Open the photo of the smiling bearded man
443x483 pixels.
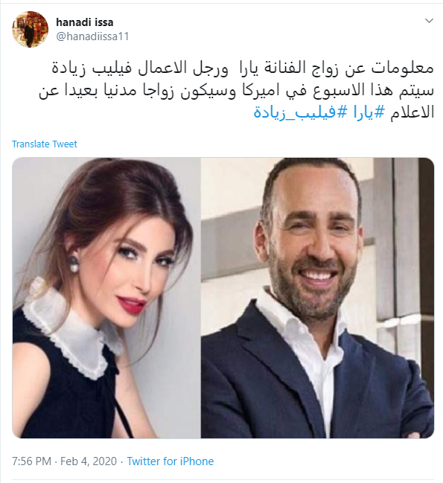point(318,298)
